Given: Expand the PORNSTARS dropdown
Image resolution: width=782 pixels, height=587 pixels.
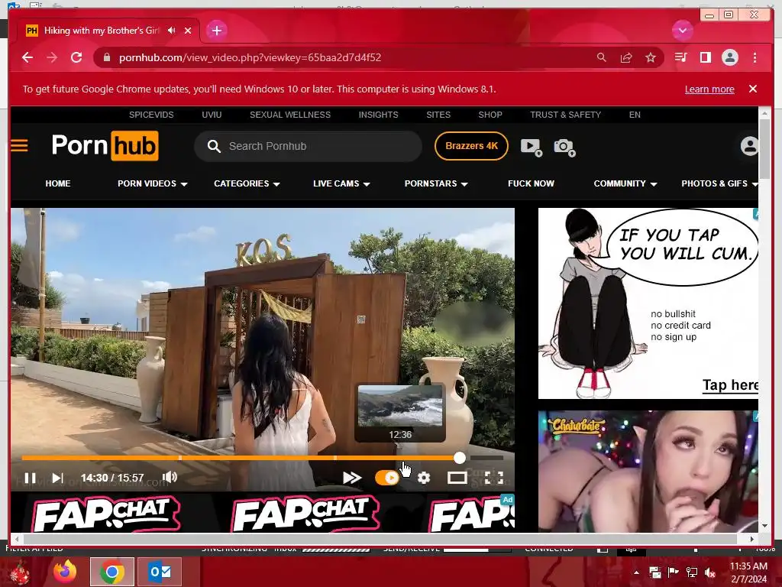Looking at the screenshot, I should (436, 183).
